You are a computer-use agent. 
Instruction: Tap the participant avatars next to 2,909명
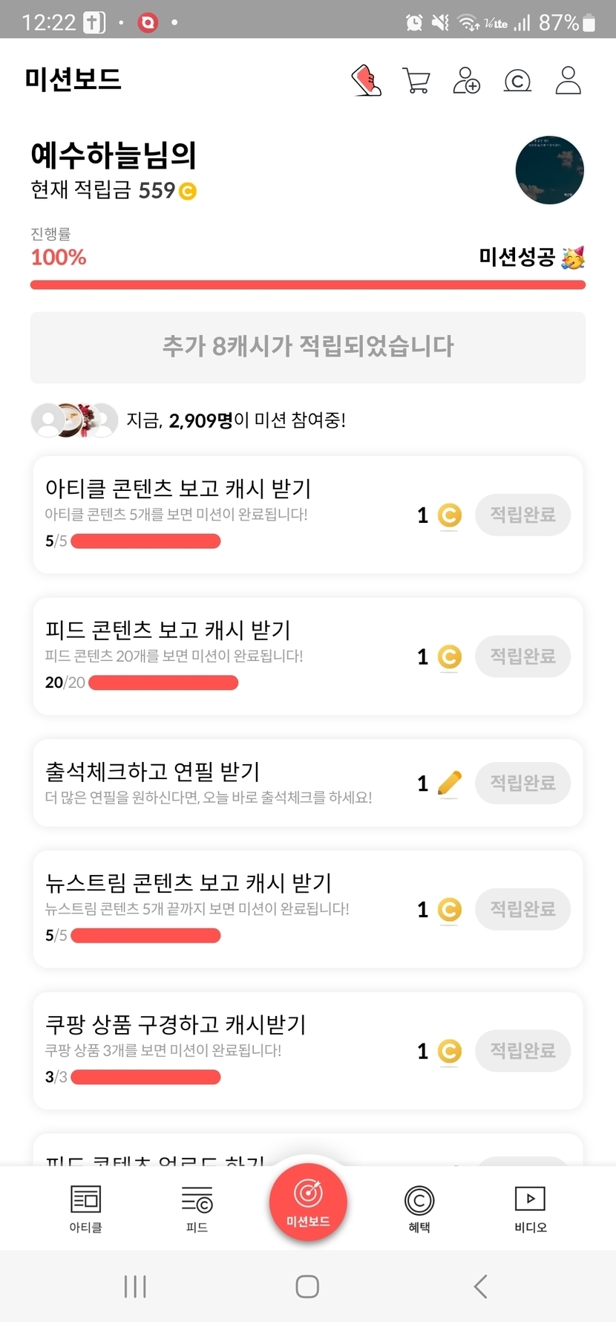point(74,420)
